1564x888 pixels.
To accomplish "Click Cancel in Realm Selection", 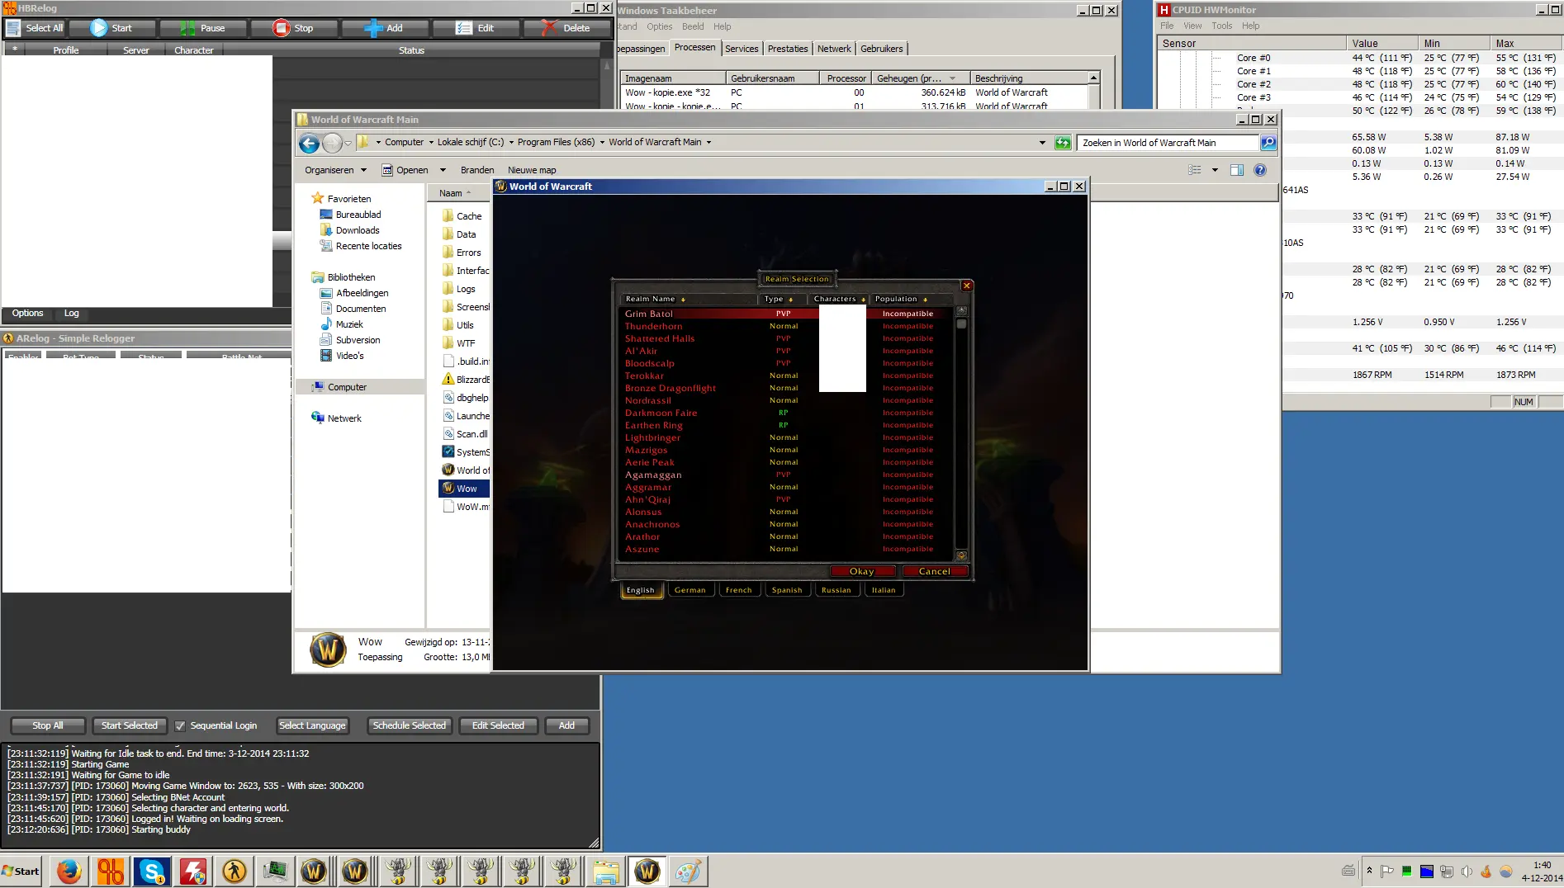I will [934, 571].
